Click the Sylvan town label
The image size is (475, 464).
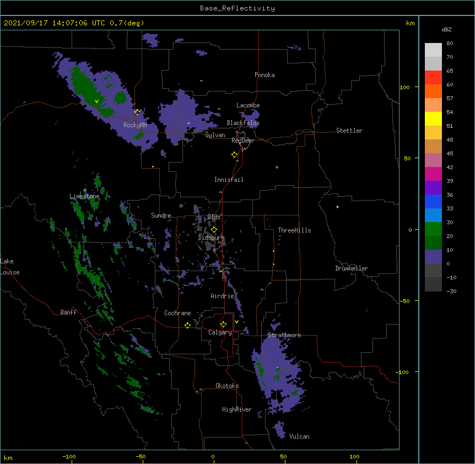tap(215, 135)
